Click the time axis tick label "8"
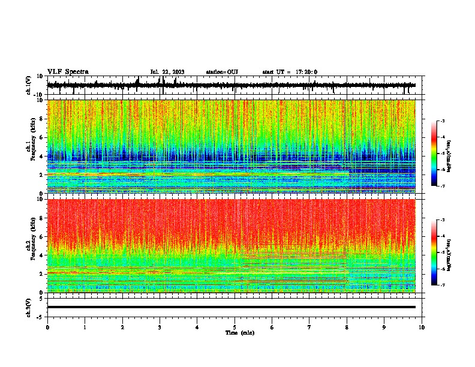Image resolution: width=475 pixels, height=367 pixels. [347, 327]
